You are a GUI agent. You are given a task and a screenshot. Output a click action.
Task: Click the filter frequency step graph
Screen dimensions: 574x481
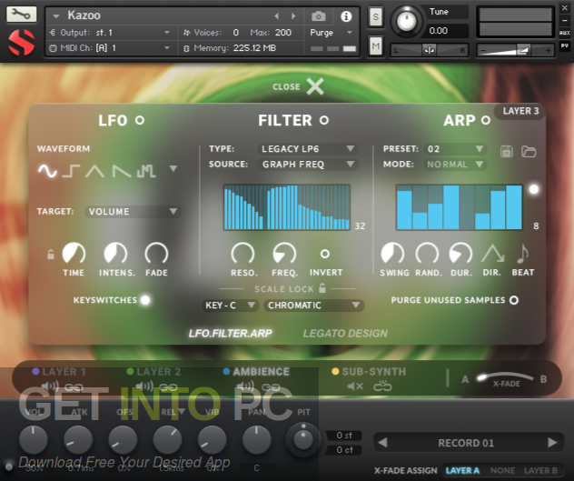287,207
